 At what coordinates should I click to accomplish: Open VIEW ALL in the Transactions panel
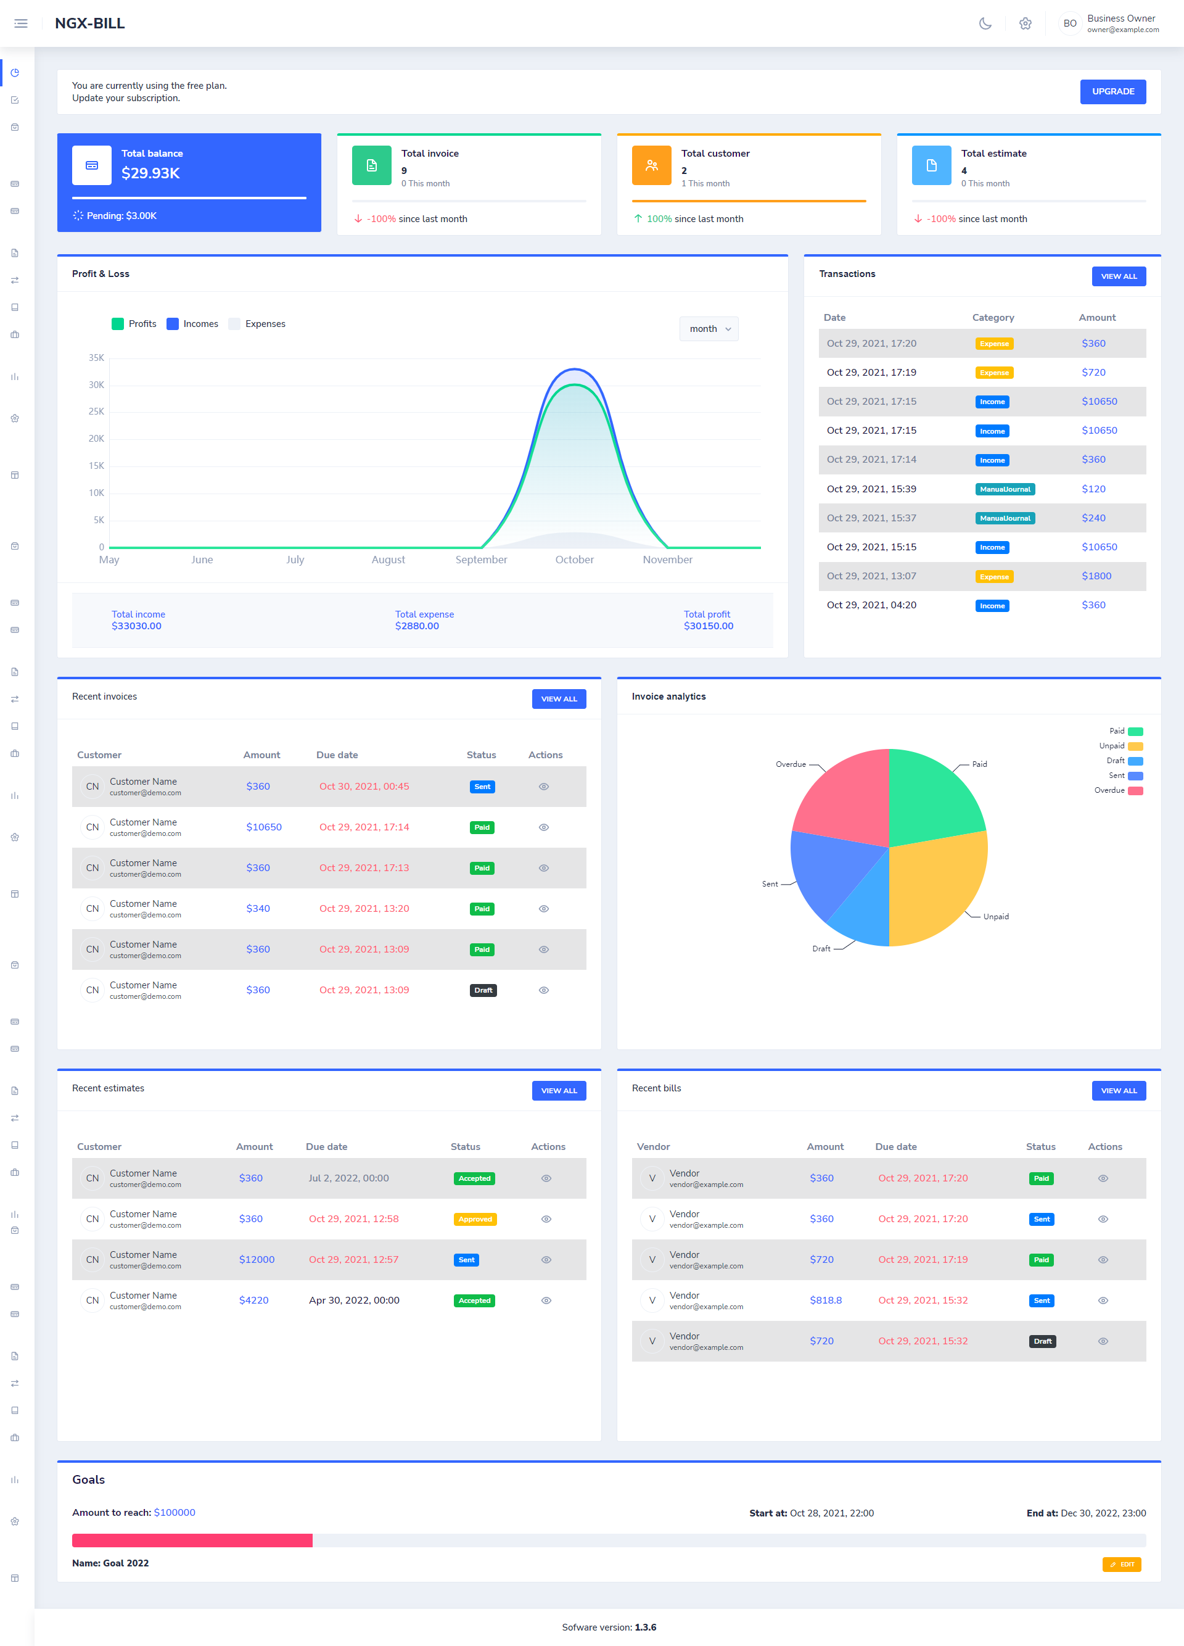click(1118, 276)
